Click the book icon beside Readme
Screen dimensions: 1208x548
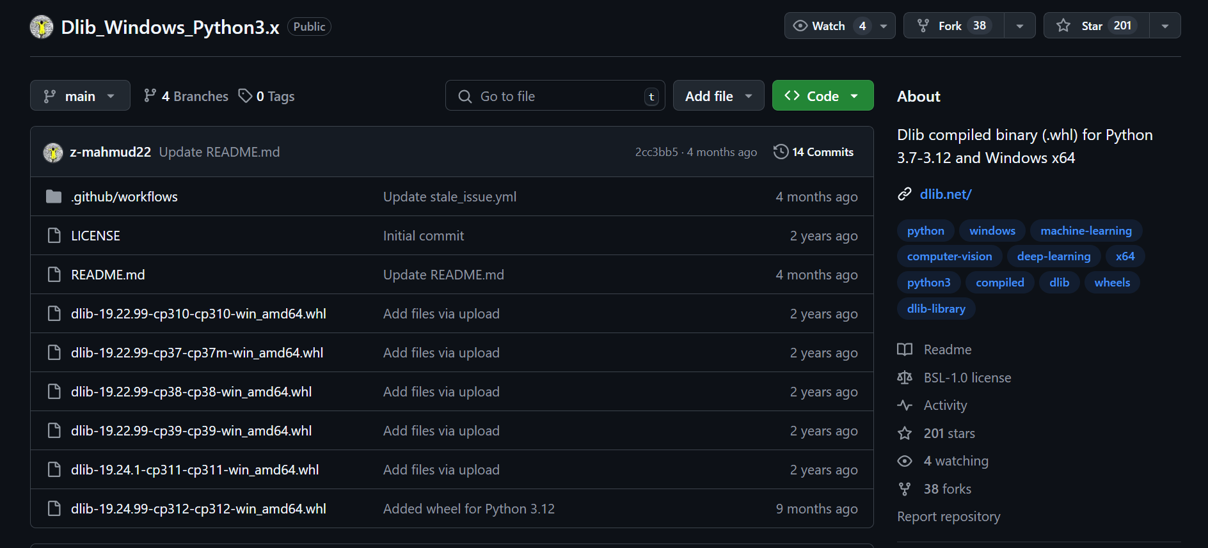[905, 349]
